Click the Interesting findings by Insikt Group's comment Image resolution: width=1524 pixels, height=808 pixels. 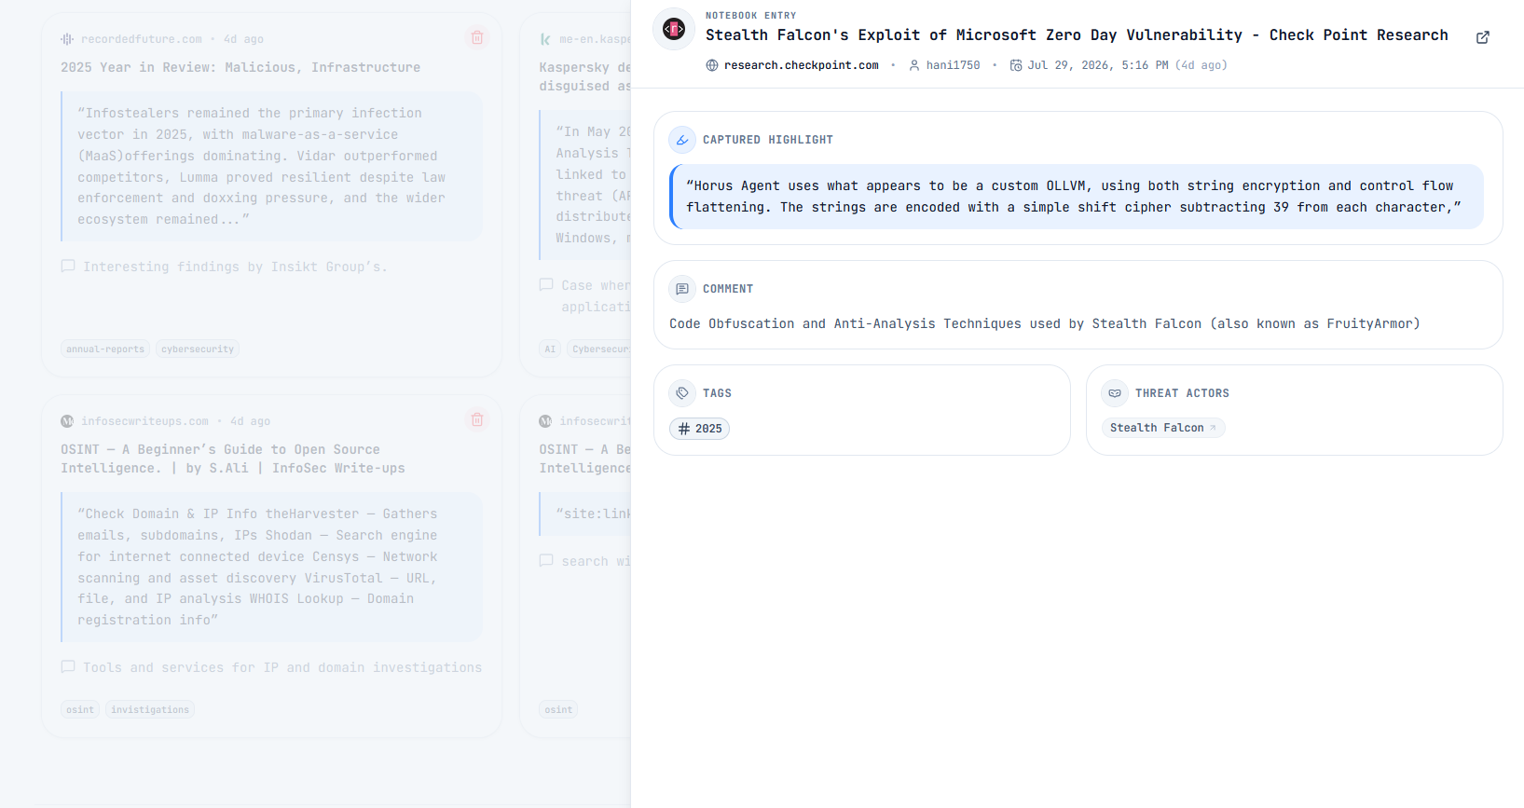click(x=235, y=267)
